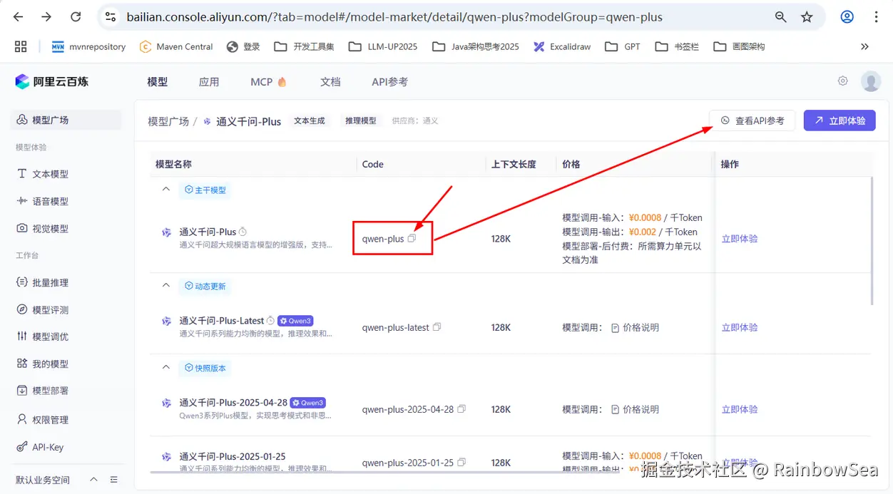Copy the qwen-plus model code
This screenshot has width=893, height=494.
click(x=412, y=239)
